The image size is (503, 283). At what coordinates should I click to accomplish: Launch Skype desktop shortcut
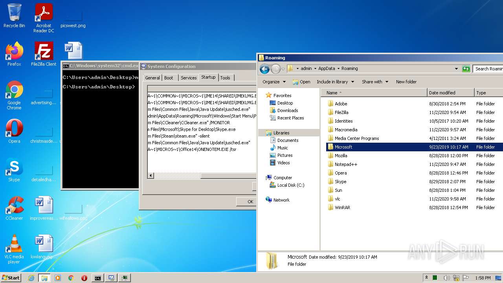pyautogui.click(x=14, y=170)
